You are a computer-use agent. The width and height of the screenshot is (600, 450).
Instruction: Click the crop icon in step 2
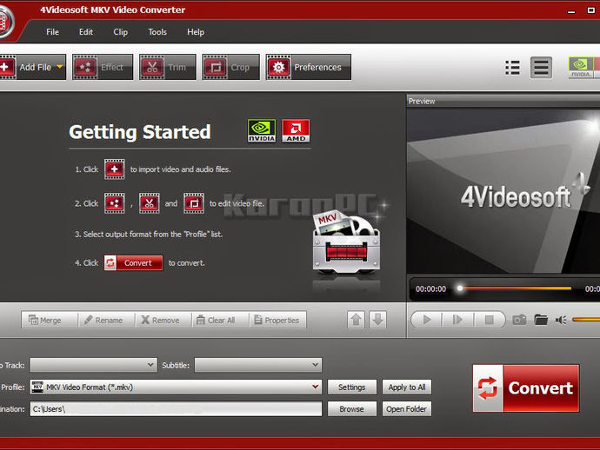[194, 203]
